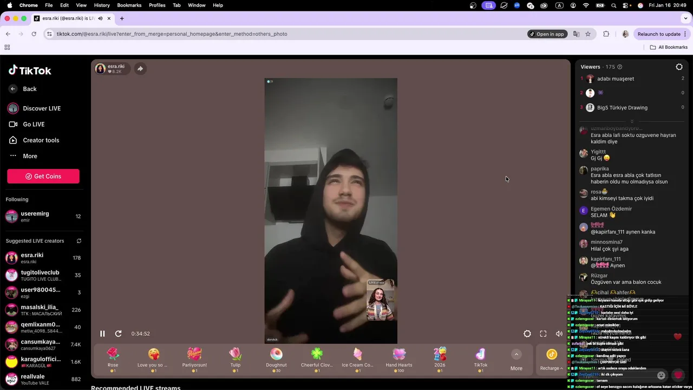Send the Love you so gift
The height and width of the screenshot is (390, 693).
pyautogui.click(x=154, y=359)
